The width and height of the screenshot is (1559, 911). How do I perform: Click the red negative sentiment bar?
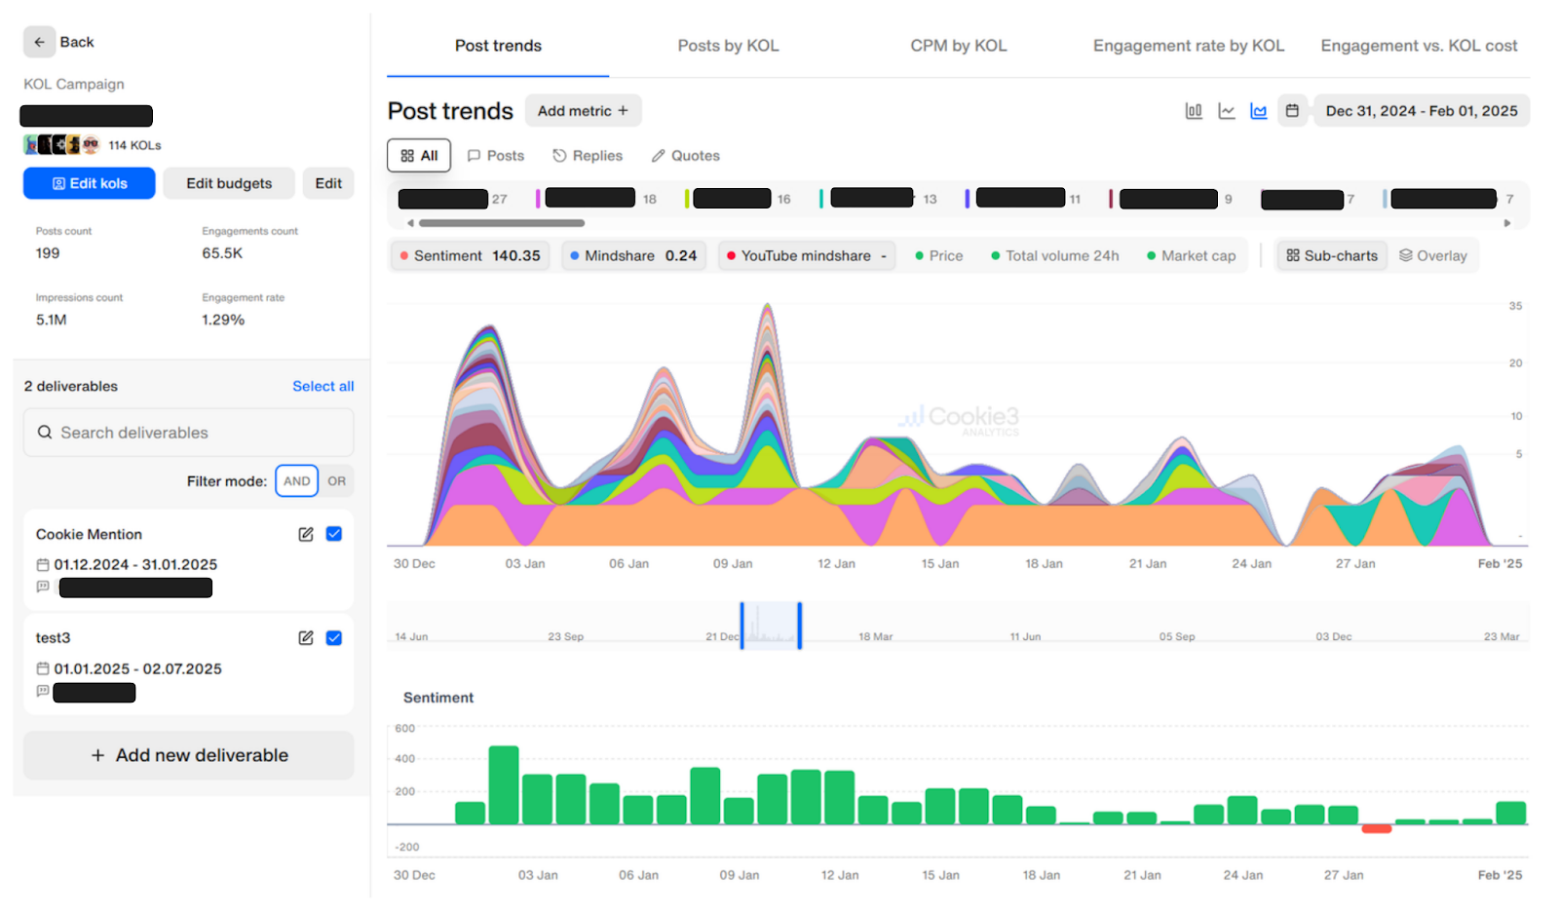[1377, 829]
